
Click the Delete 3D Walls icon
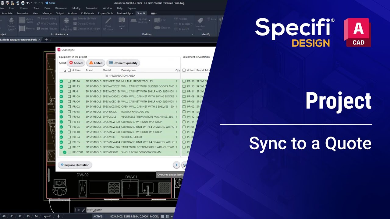click(x=75, y=24)
